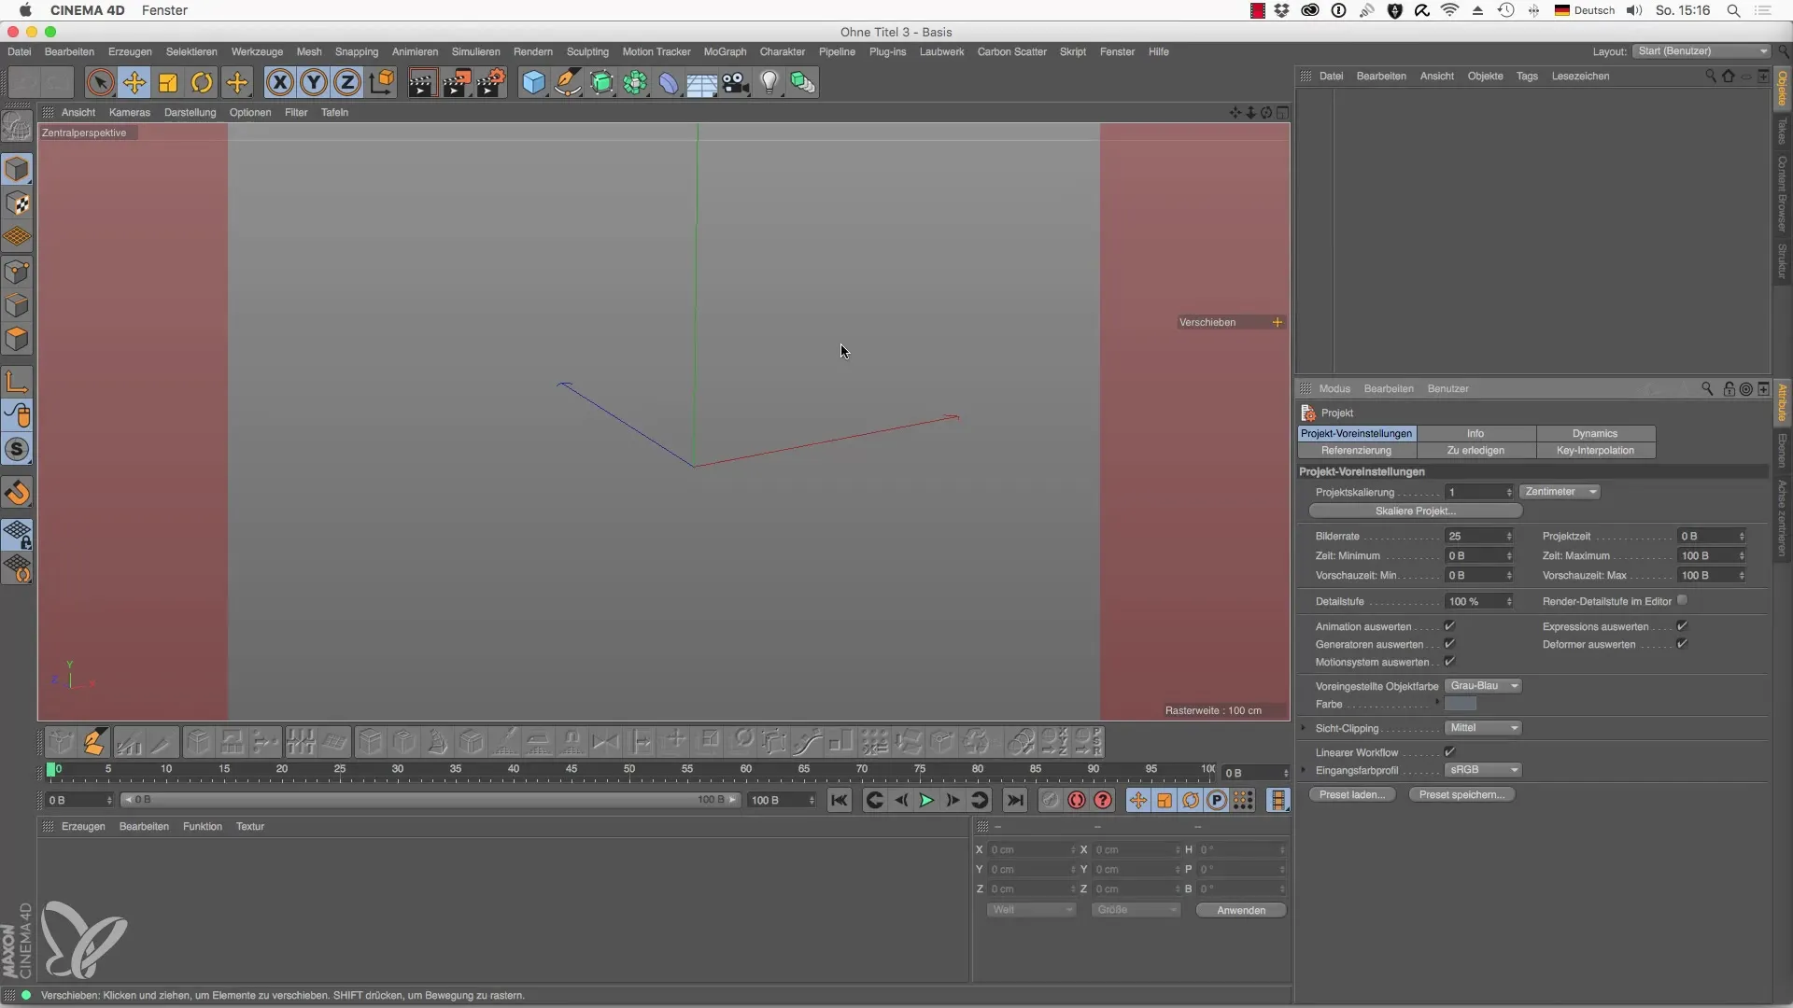Uncheck Expressions auswerten
1793x1008 pixels.
(x=1682, y=626)
